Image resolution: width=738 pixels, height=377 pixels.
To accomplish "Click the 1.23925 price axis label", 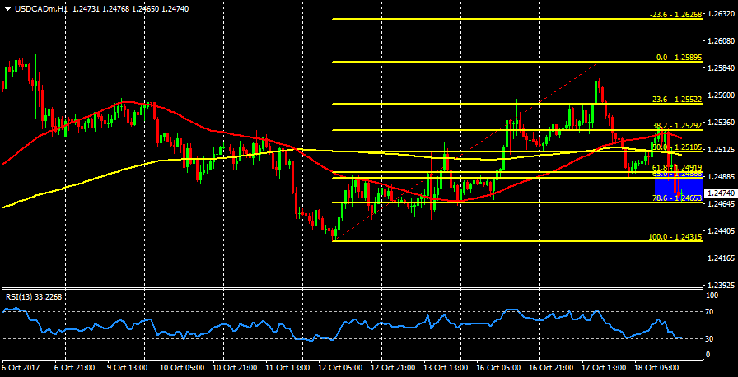I will click(722, 285).
